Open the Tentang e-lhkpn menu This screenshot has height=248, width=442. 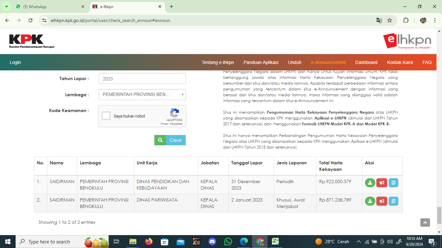click(x=218, y=62)
